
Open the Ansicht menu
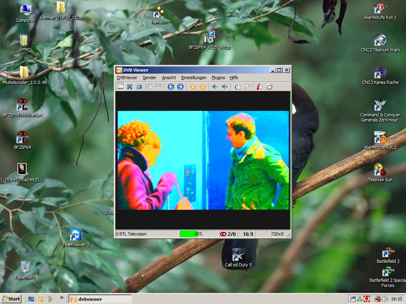click(169, 78)
